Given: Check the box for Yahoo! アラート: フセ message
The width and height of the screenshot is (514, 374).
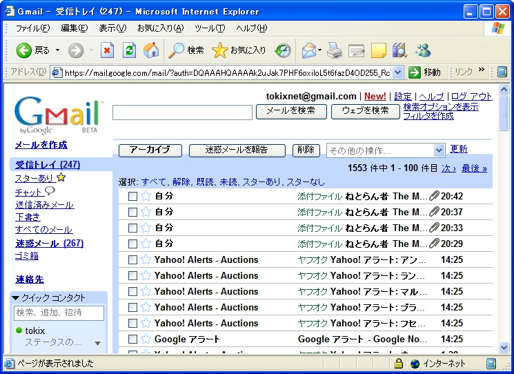Looking at the screenshot, I should (x=132, y=323).
